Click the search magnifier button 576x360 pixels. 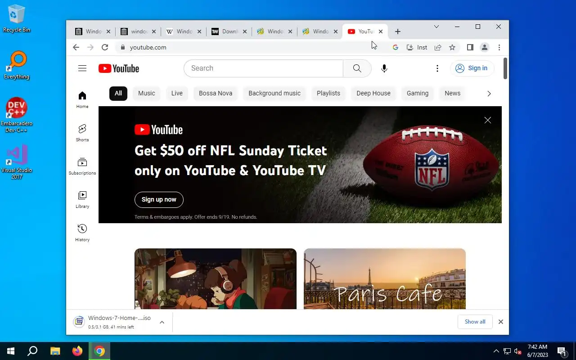[x=357, y=68]
